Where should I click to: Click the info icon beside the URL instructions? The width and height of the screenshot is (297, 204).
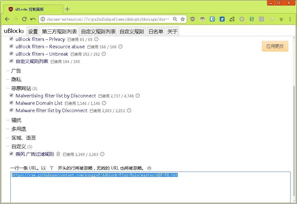pos(149,168)
